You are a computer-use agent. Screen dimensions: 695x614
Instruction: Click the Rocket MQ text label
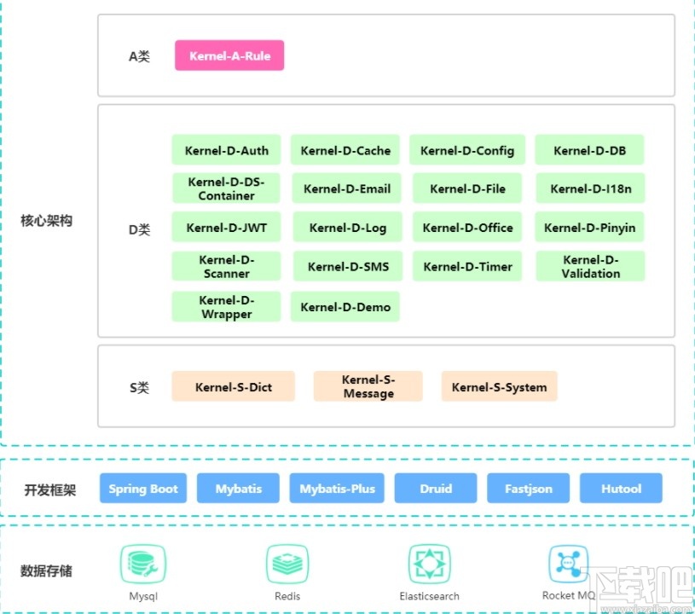(569, 595)
